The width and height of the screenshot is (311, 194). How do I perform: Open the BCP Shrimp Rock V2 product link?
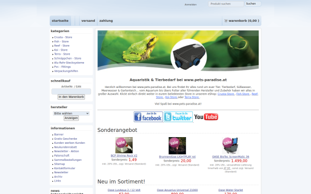click(124, 156)
